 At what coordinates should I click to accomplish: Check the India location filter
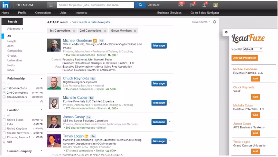(x=4, y=124)
